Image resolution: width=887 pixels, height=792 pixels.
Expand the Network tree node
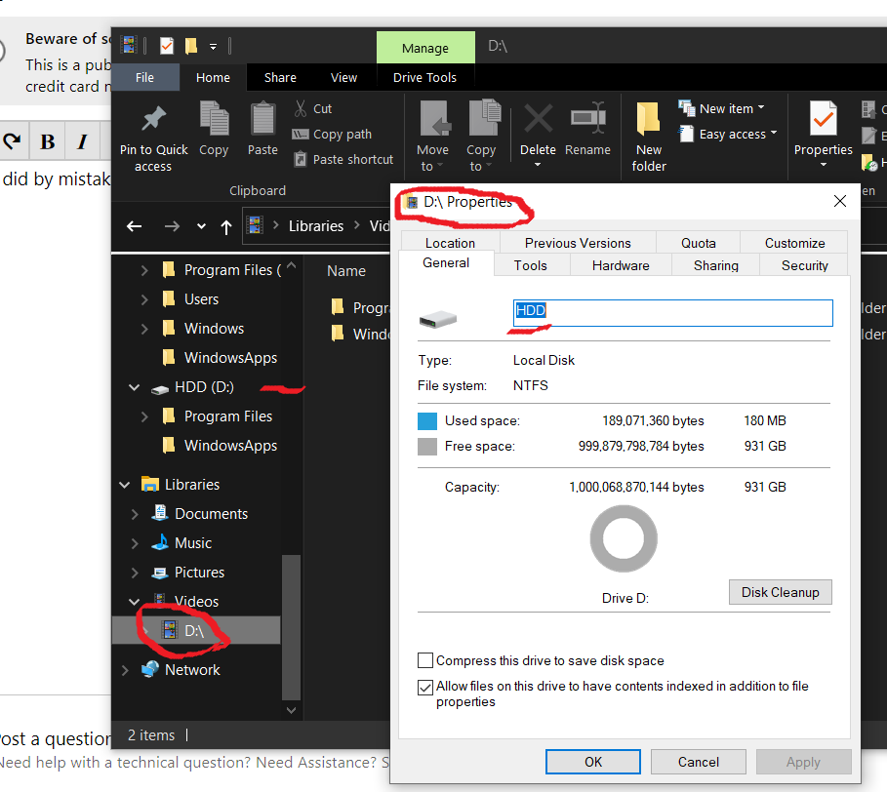point(125,670)
